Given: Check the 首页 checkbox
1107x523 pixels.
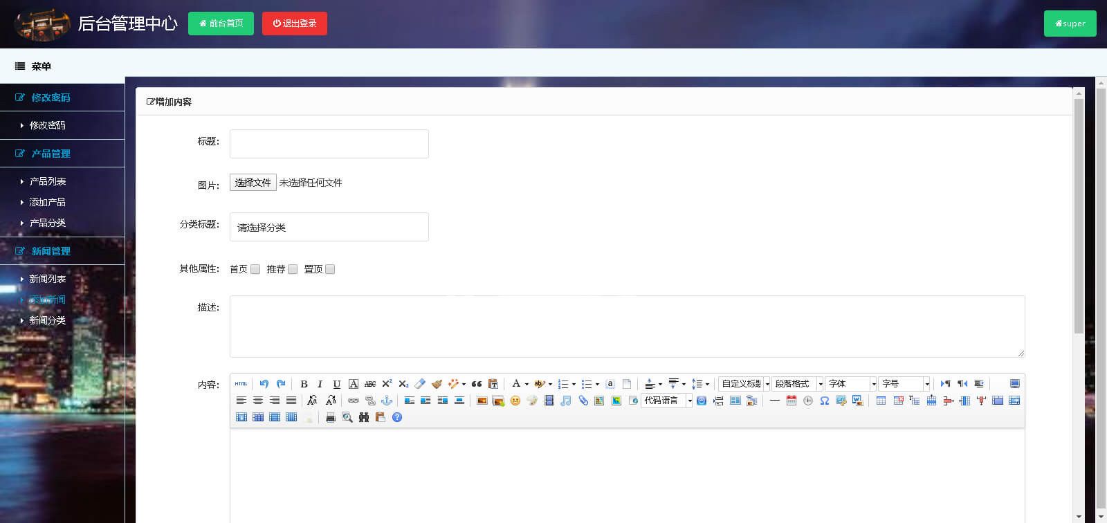Looking at the screenshot, I should click(x=255, y=269).
